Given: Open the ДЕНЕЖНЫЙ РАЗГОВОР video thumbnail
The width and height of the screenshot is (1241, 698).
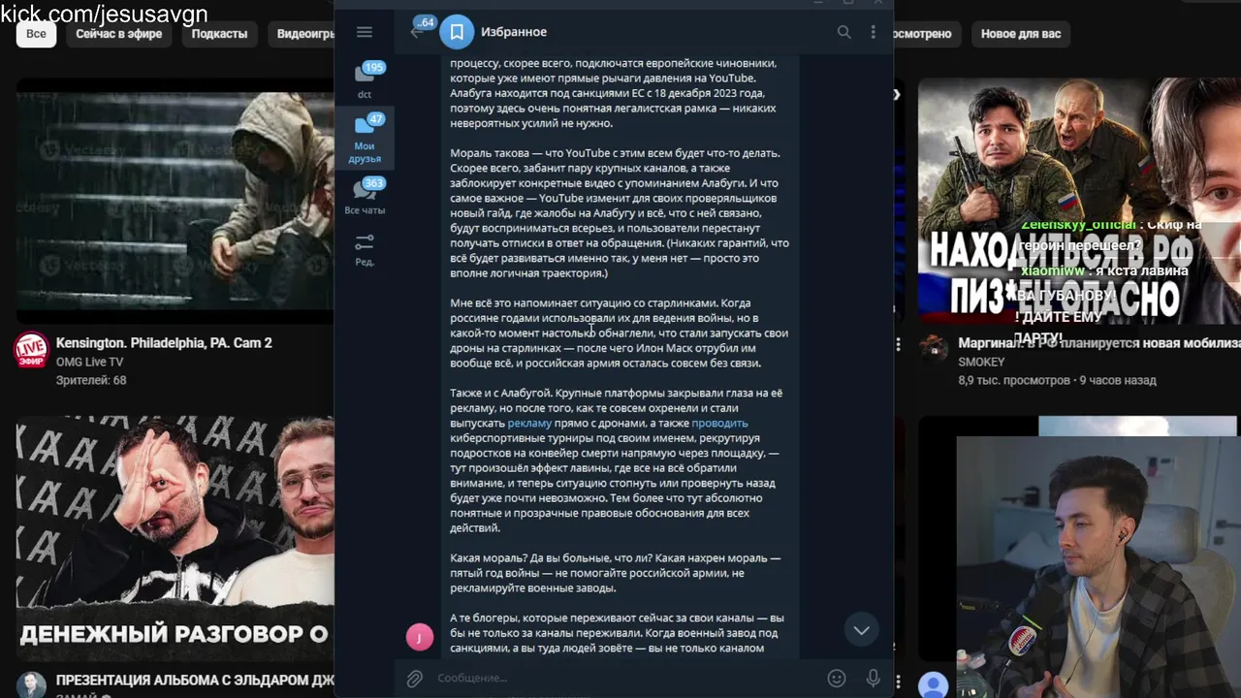Looking at the screenshot, I should pos(175,538).
